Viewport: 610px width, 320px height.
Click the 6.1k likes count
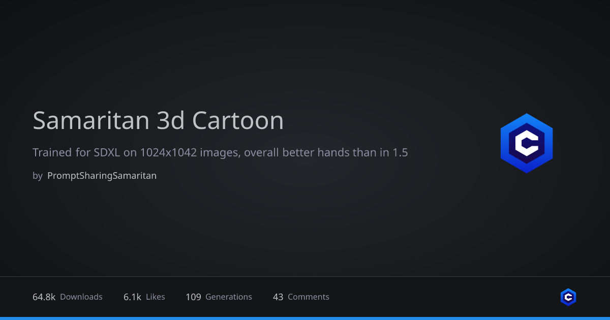tap(132, 297)
